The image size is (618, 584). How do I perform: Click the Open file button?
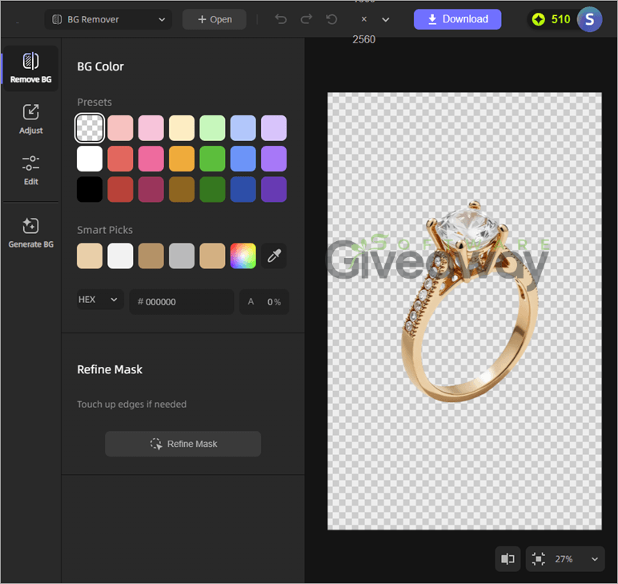(x=215, y=19)
